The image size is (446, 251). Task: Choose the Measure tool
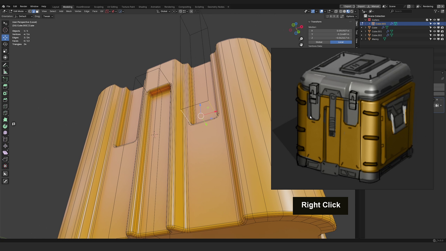(x=5, y=72)
